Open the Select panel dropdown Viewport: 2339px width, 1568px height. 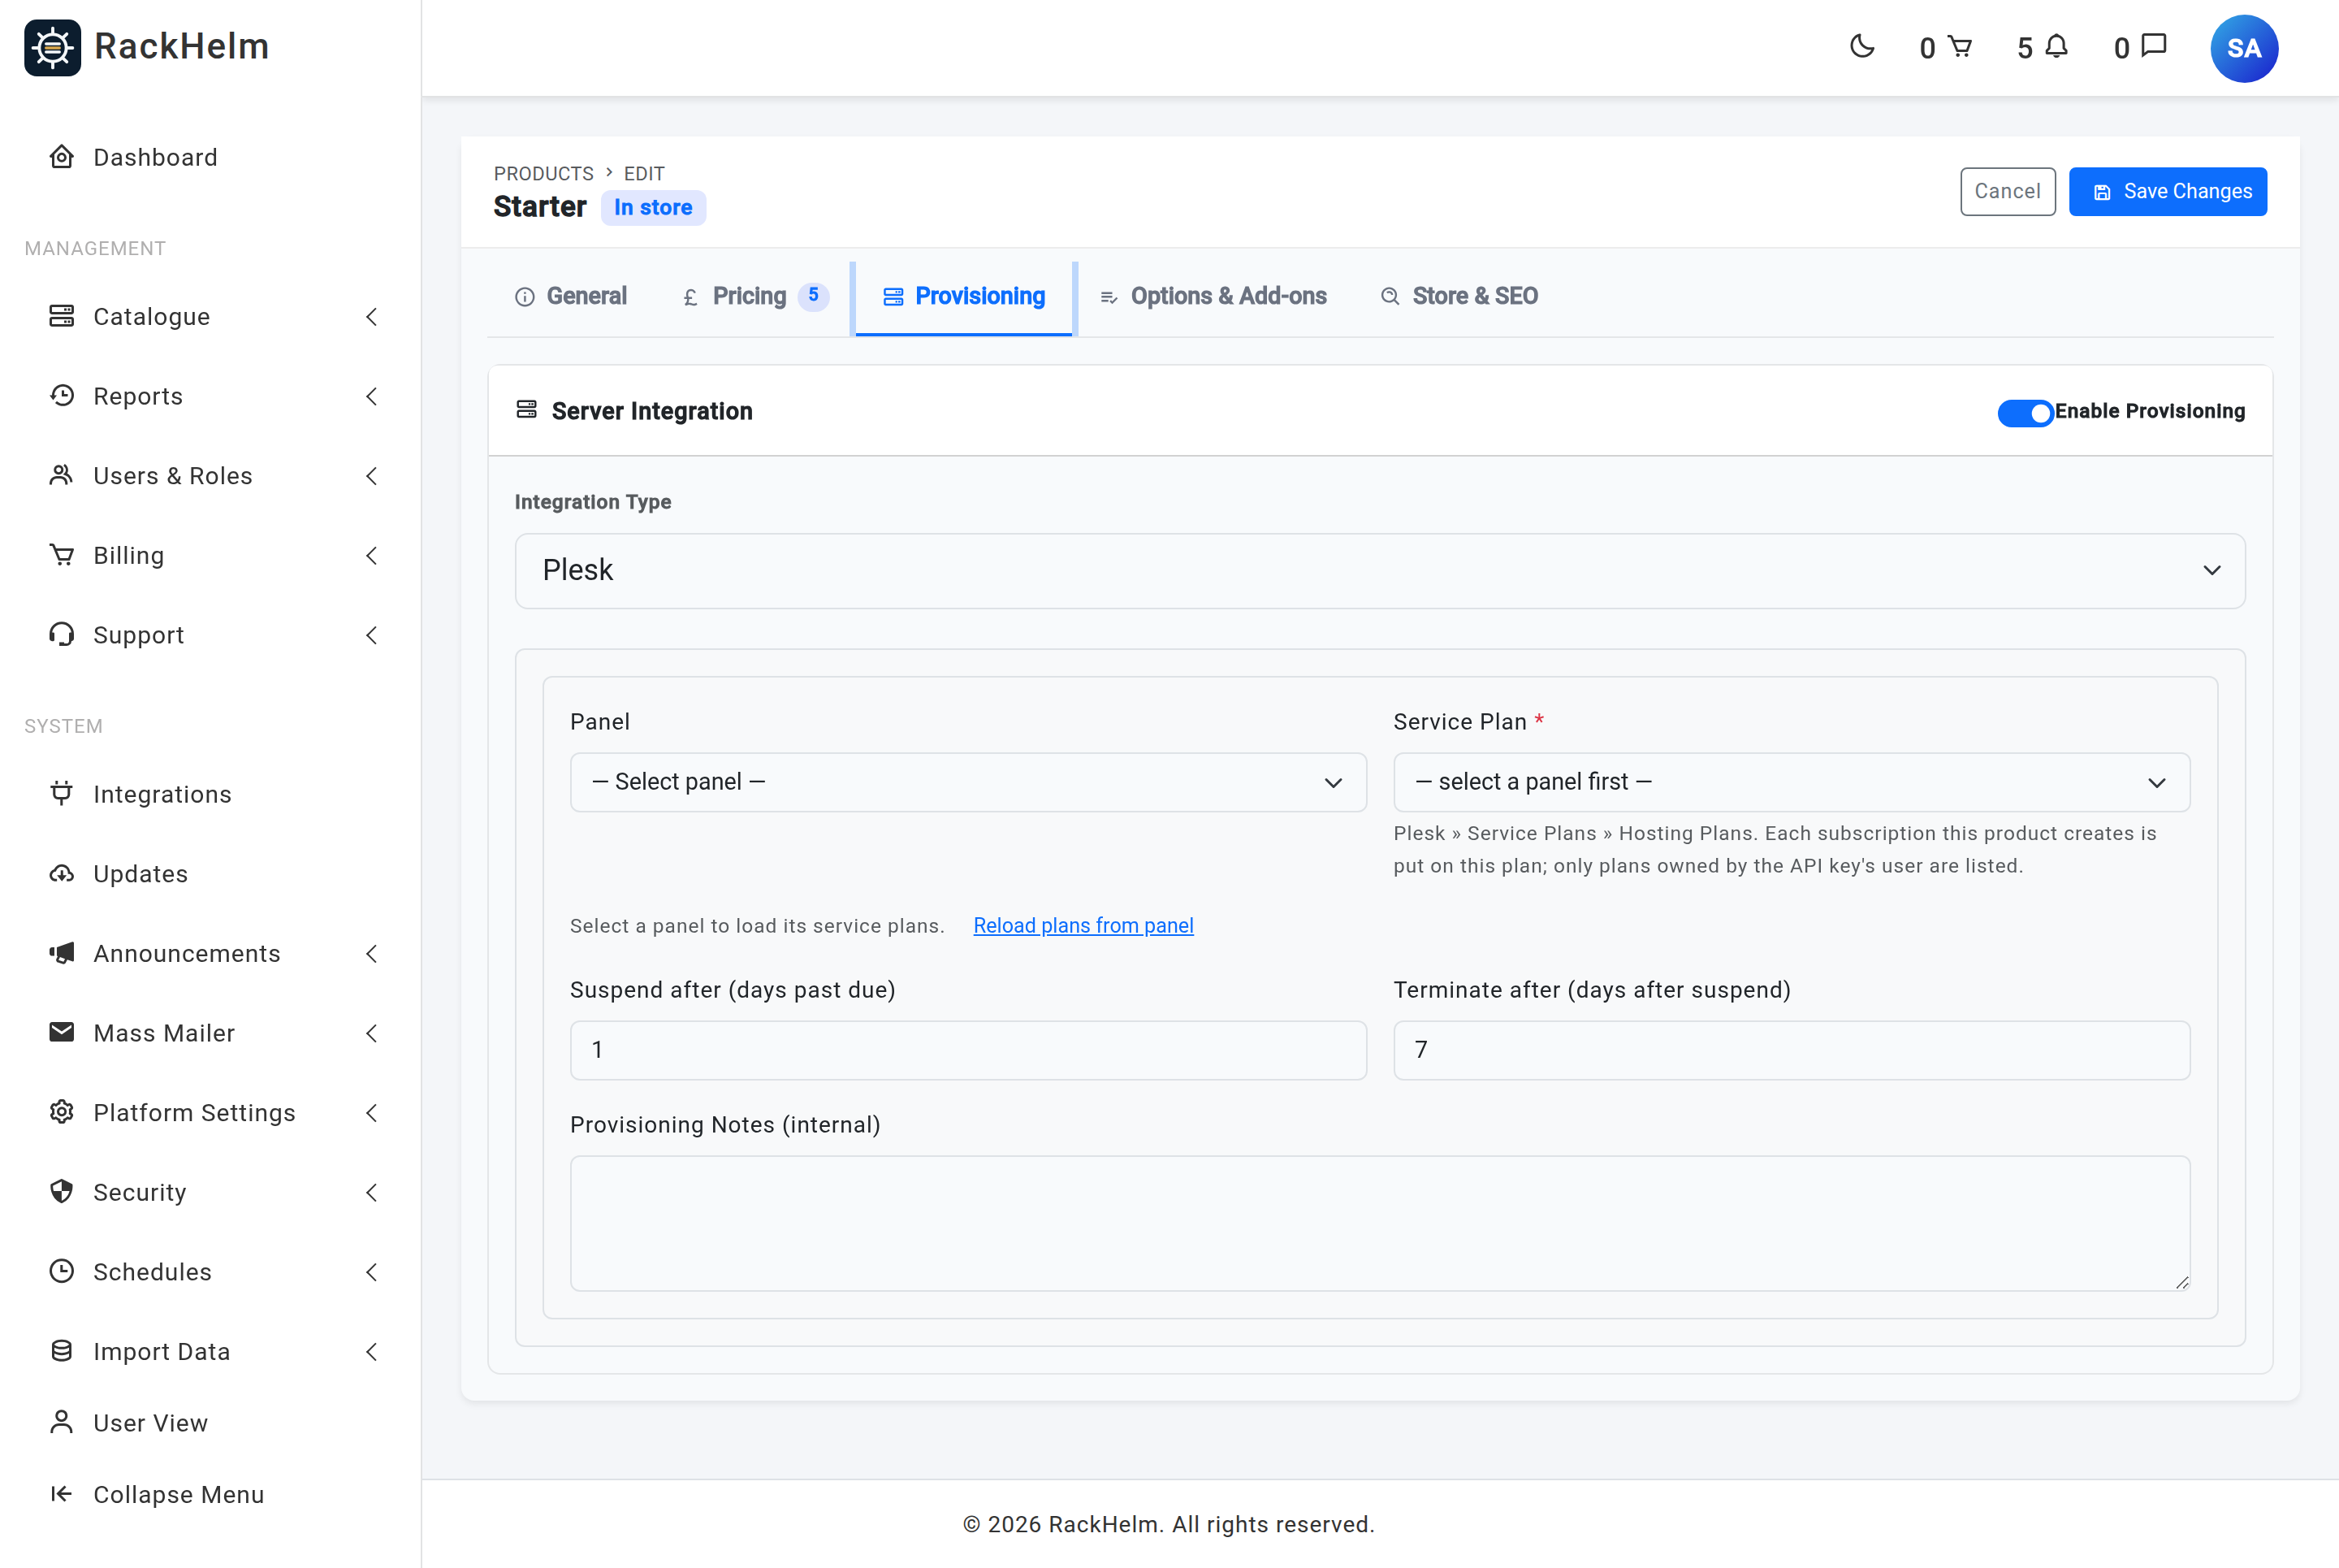point(967,782)
